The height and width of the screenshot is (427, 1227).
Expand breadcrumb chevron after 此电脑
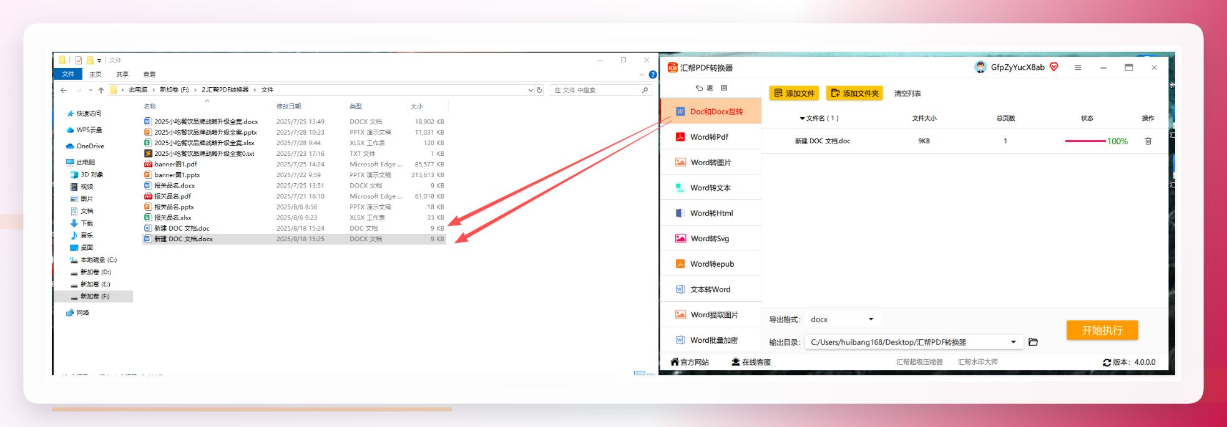154,90
